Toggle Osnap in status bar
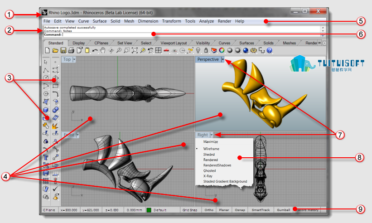This screenshot has width=372, height=223. (x=240, y=210)
